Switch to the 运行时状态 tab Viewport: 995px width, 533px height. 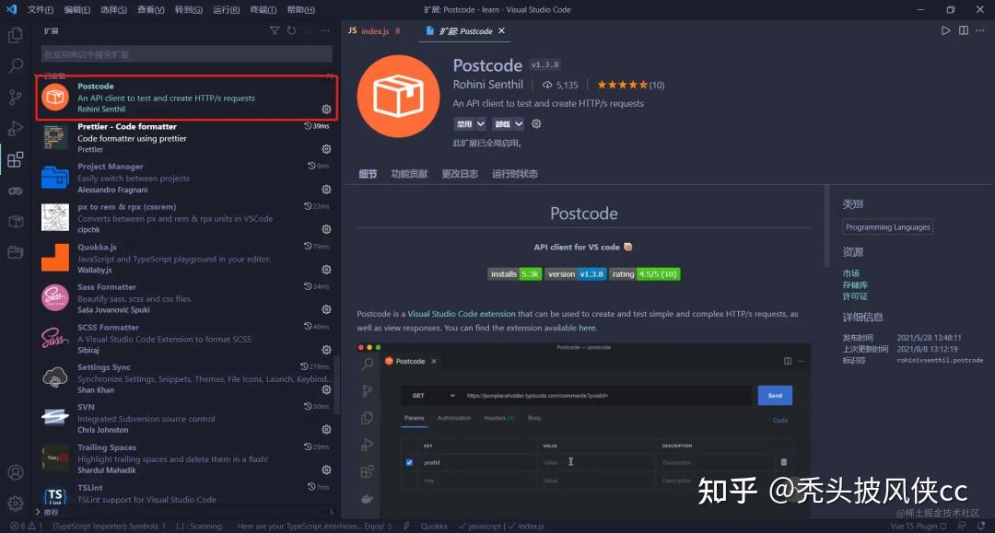(515, 174)
